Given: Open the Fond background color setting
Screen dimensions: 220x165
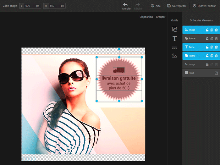Looking at the screenshot, I should point(216,73).
